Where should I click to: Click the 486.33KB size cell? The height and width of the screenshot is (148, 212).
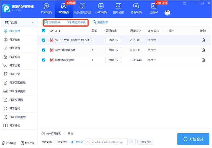coord(136,50)
